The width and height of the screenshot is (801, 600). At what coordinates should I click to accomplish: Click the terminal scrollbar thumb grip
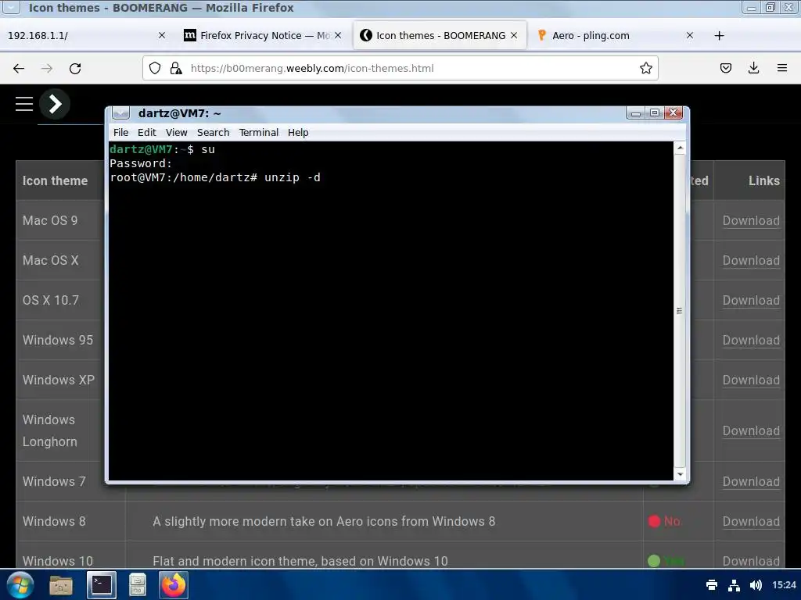pyautogui.click(x=680, y=310)
